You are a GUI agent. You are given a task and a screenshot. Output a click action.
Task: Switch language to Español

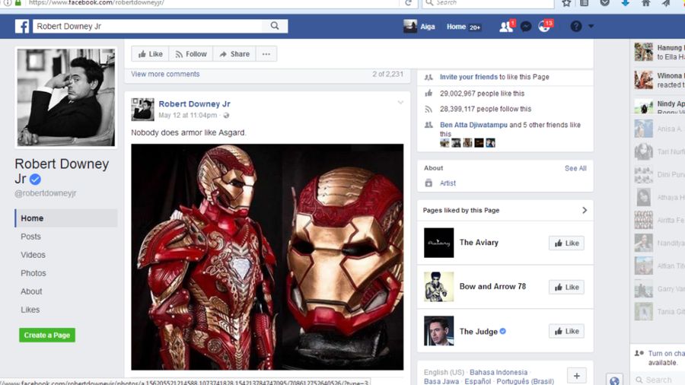pyautogui.click(x=477, y=381)
